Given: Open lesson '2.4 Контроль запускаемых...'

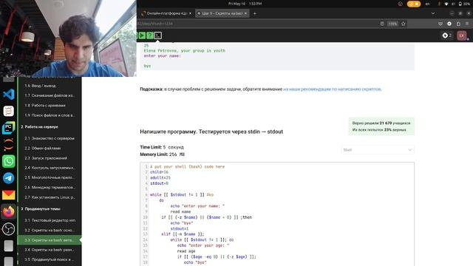Looking at the screenshot, I should [x=50, y=168].
